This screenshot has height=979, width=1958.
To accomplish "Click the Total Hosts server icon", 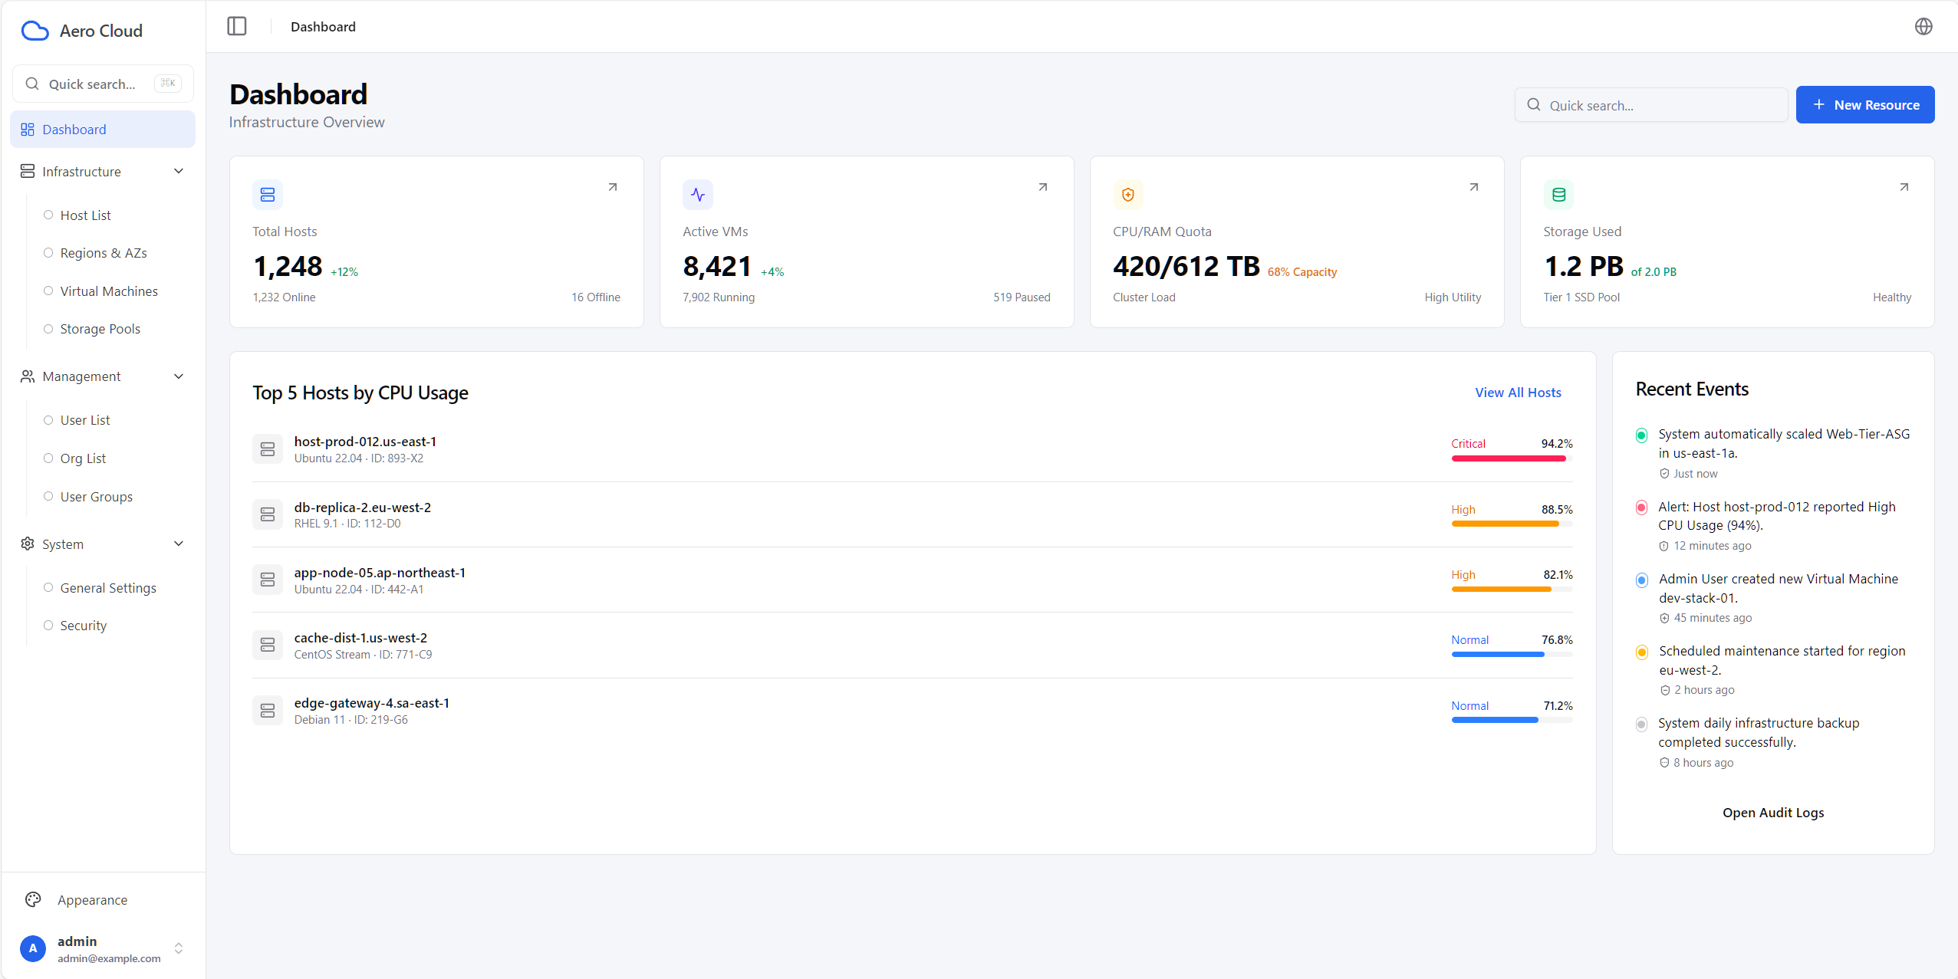I will click(x=268, y=195).
